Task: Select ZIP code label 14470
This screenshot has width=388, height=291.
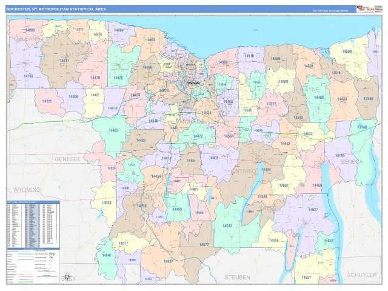Action: (x=95, y=78)
